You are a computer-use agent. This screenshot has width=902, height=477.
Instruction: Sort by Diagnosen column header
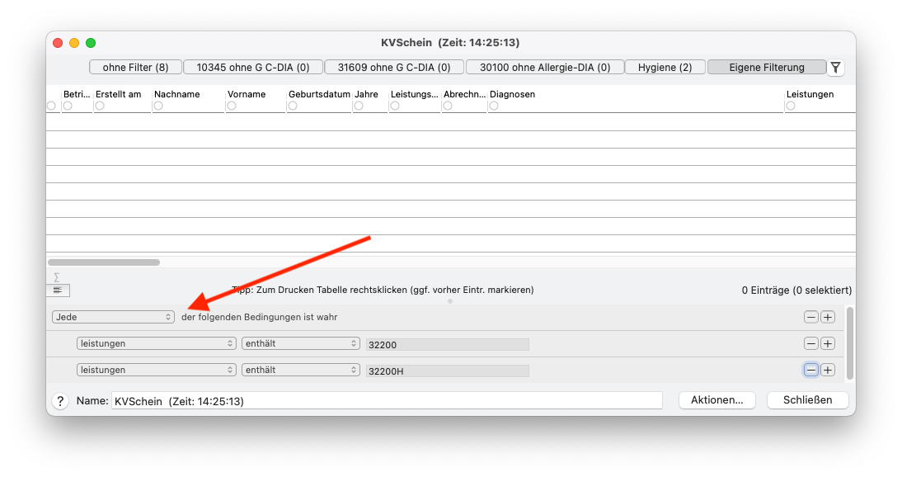[513, 94]
